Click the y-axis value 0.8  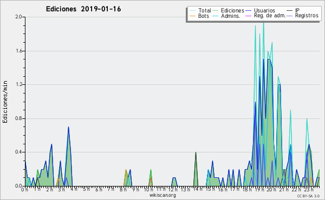[18, 118]
